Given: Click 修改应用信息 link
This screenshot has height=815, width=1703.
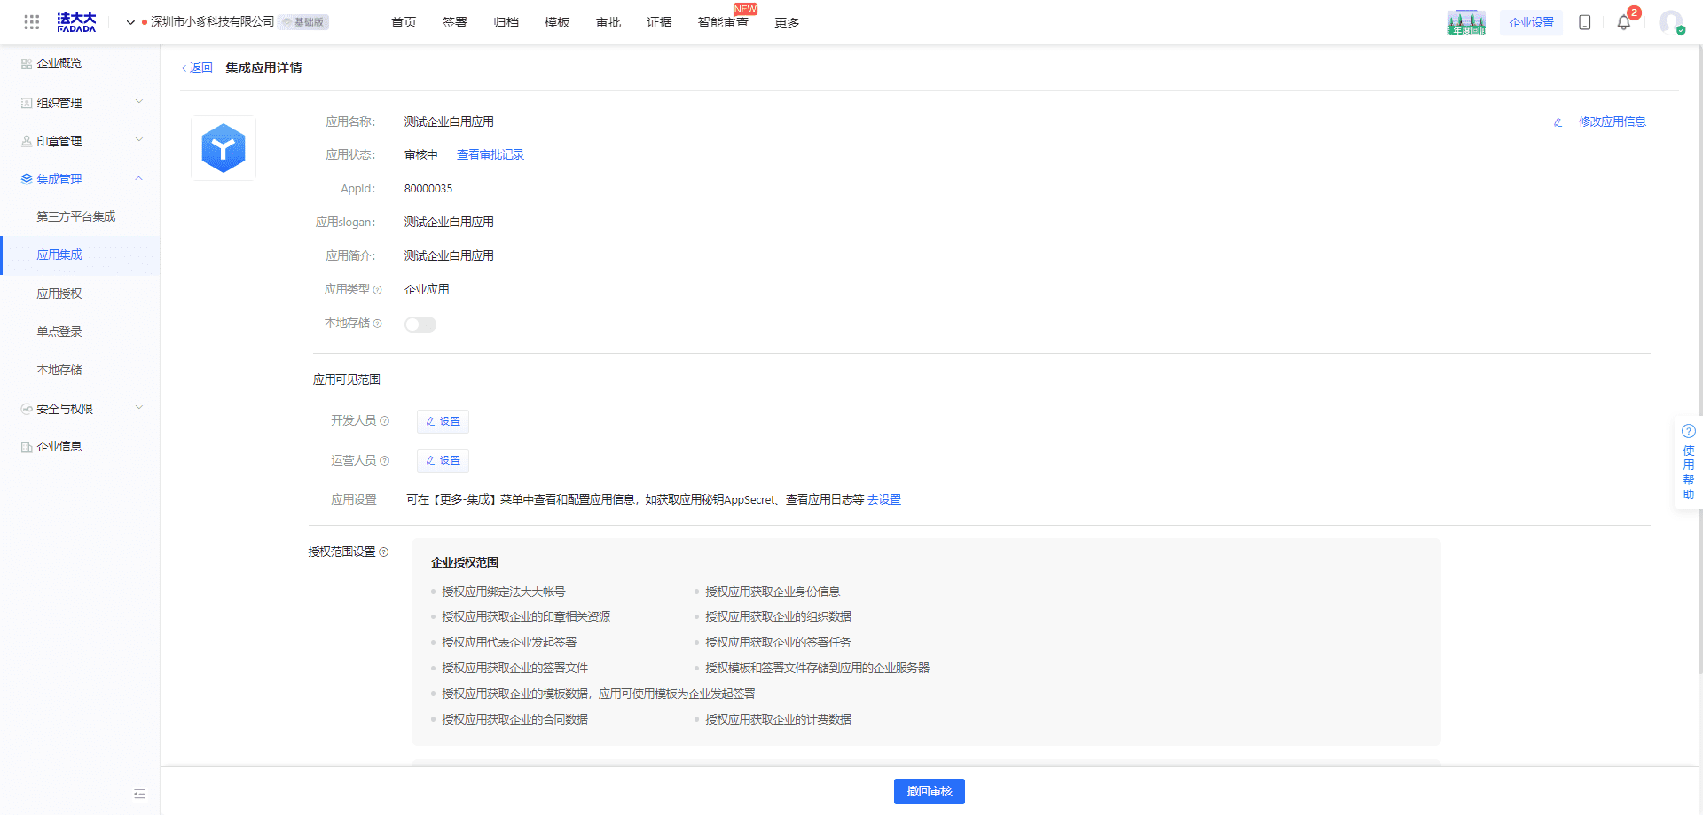Looking at the screenshot, I should point(1612,122).
